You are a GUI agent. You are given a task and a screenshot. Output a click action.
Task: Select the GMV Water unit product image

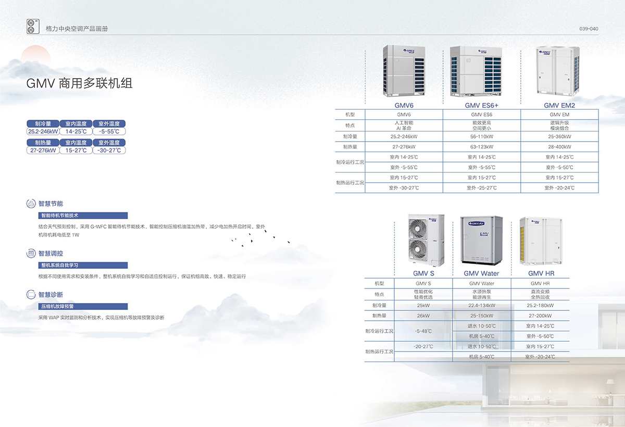(481, 241)
